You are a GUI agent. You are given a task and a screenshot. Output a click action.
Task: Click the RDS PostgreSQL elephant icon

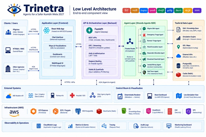[x=78, y=111]
